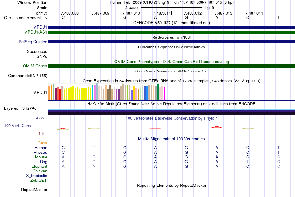The image size is (295, 197).
Task: Click the 4.88 PhyloP upper axis value
Action: tap(40, 118)
